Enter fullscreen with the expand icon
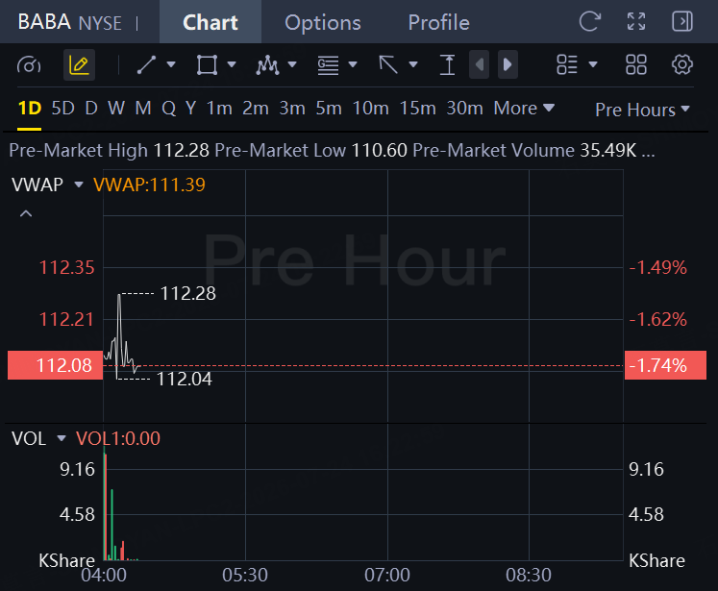The image size is (718, 591). [x=636, y=21]
